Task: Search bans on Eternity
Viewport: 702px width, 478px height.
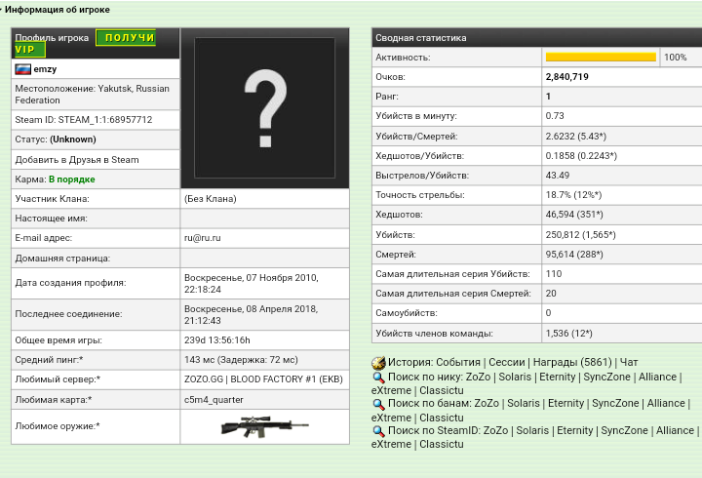Action: [565, 403]
